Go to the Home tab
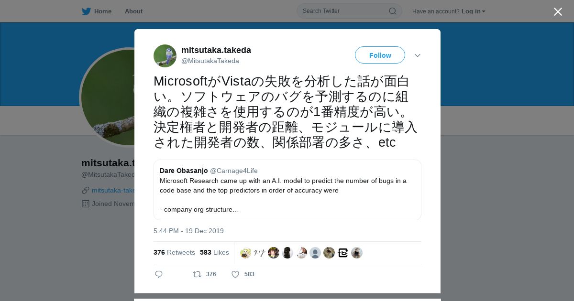574x301 pixels. pos(103,11)
